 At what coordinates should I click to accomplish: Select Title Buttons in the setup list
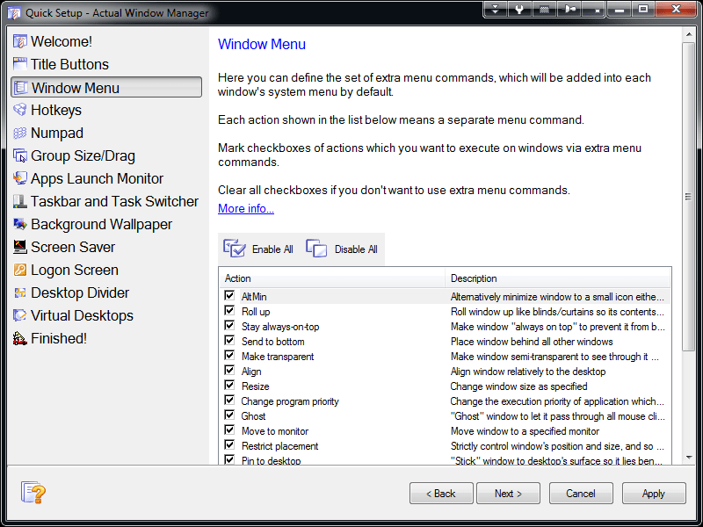tap(70, 64)
